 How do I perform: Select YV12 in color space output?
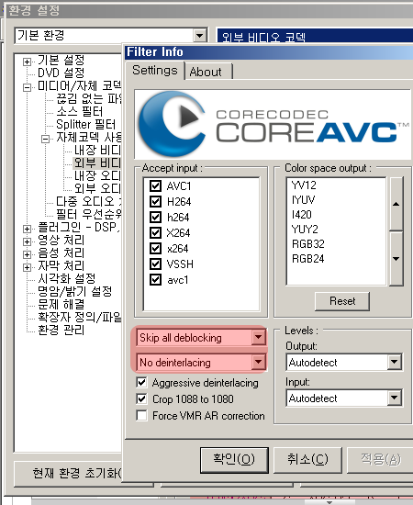304,185
